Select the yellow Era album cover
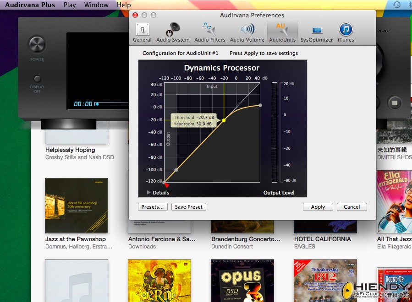412x302 pixels. point(159,281)
